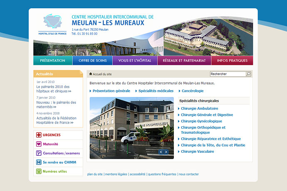Click the blue H icon for Se rendre au CHIMM

click(x=39, y=162)
